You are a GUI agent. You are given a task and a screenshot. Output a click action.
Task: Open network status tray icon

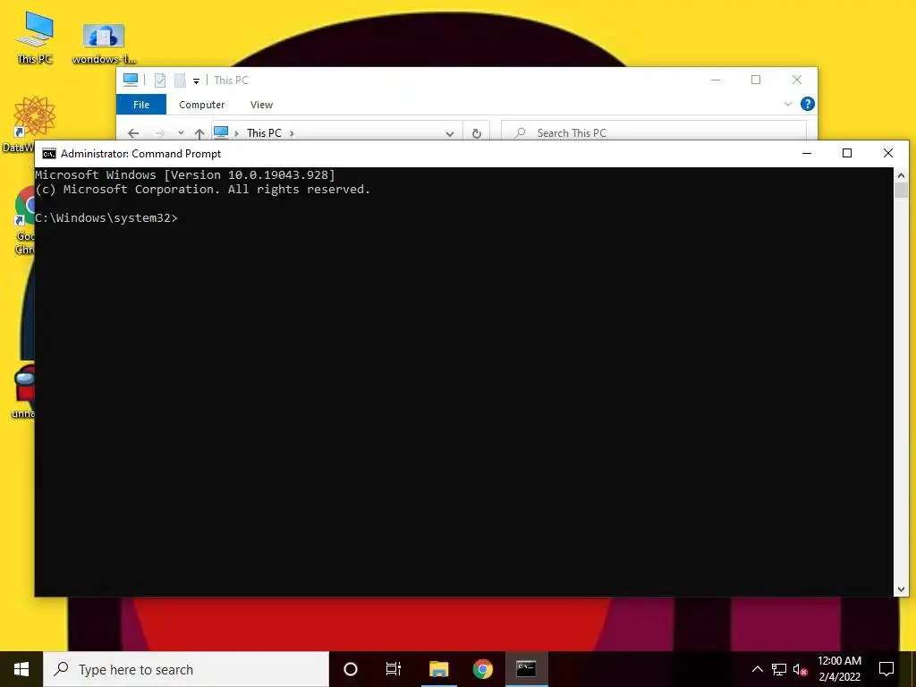[x=779, y=669]
